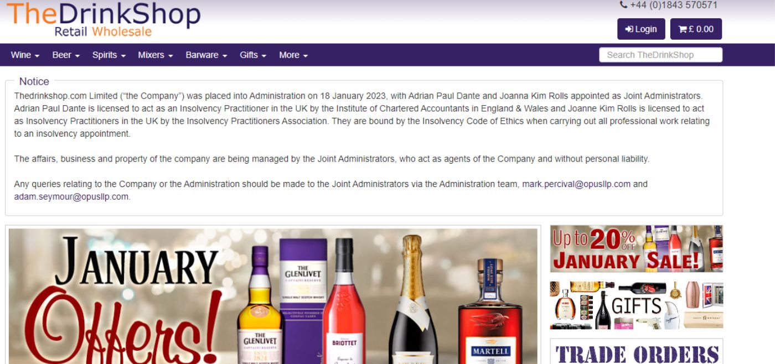The image size is (775, 364).
Task: Open the Barware menu
Action: click(x=206, y=55)
